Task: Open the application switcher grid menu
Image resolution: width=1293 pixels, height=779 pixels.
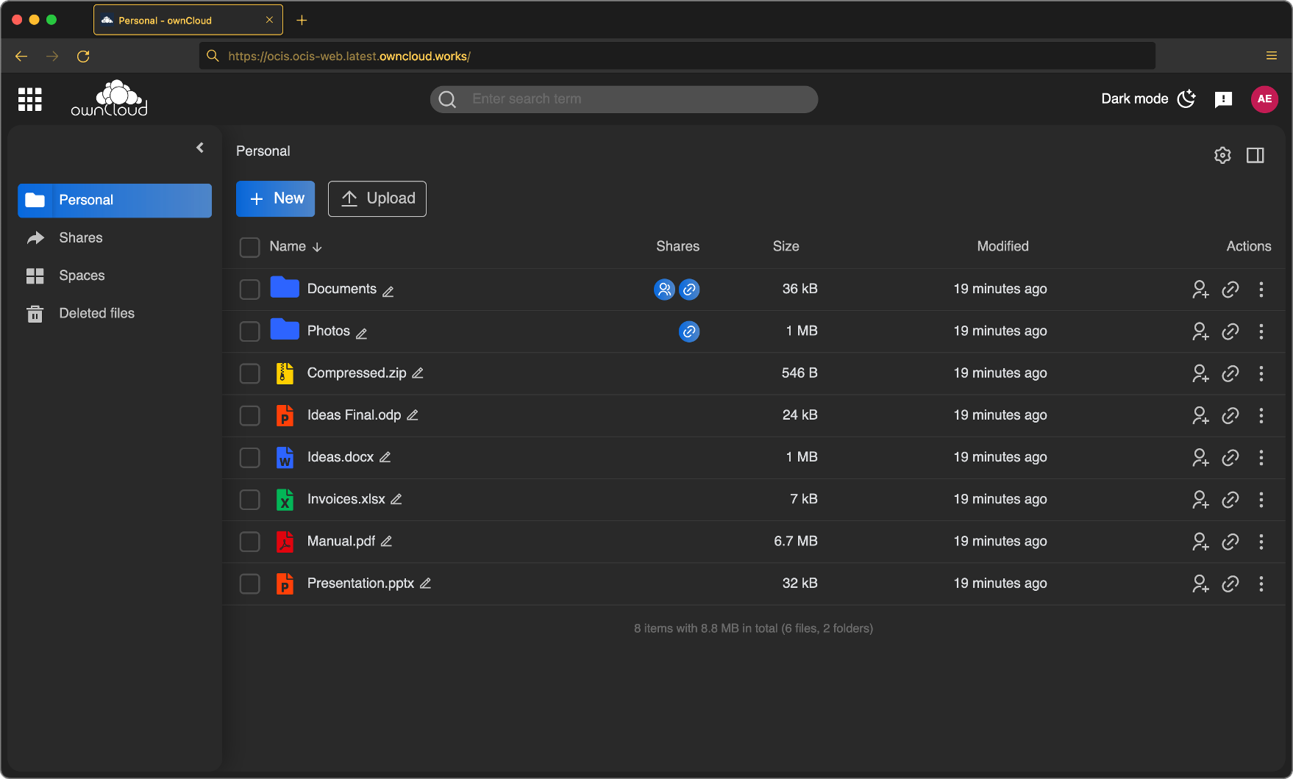Action: coord(30,99)
